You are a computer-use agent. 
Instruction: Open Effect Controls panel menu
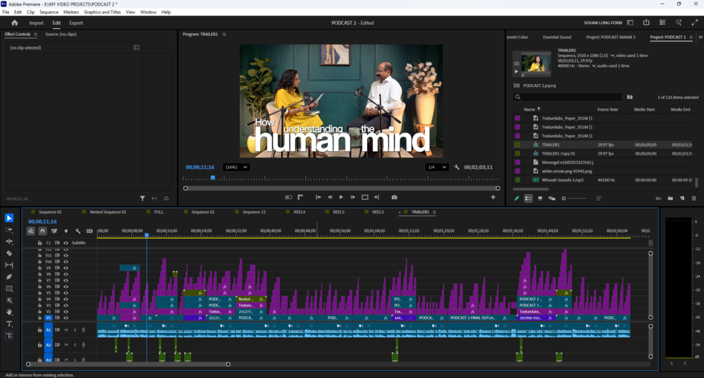coord(36,34)
